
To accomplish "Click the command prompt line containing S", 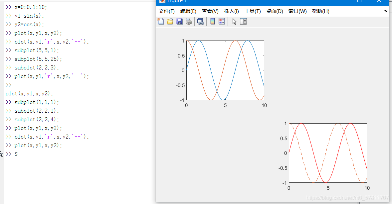I will (12, 154).
